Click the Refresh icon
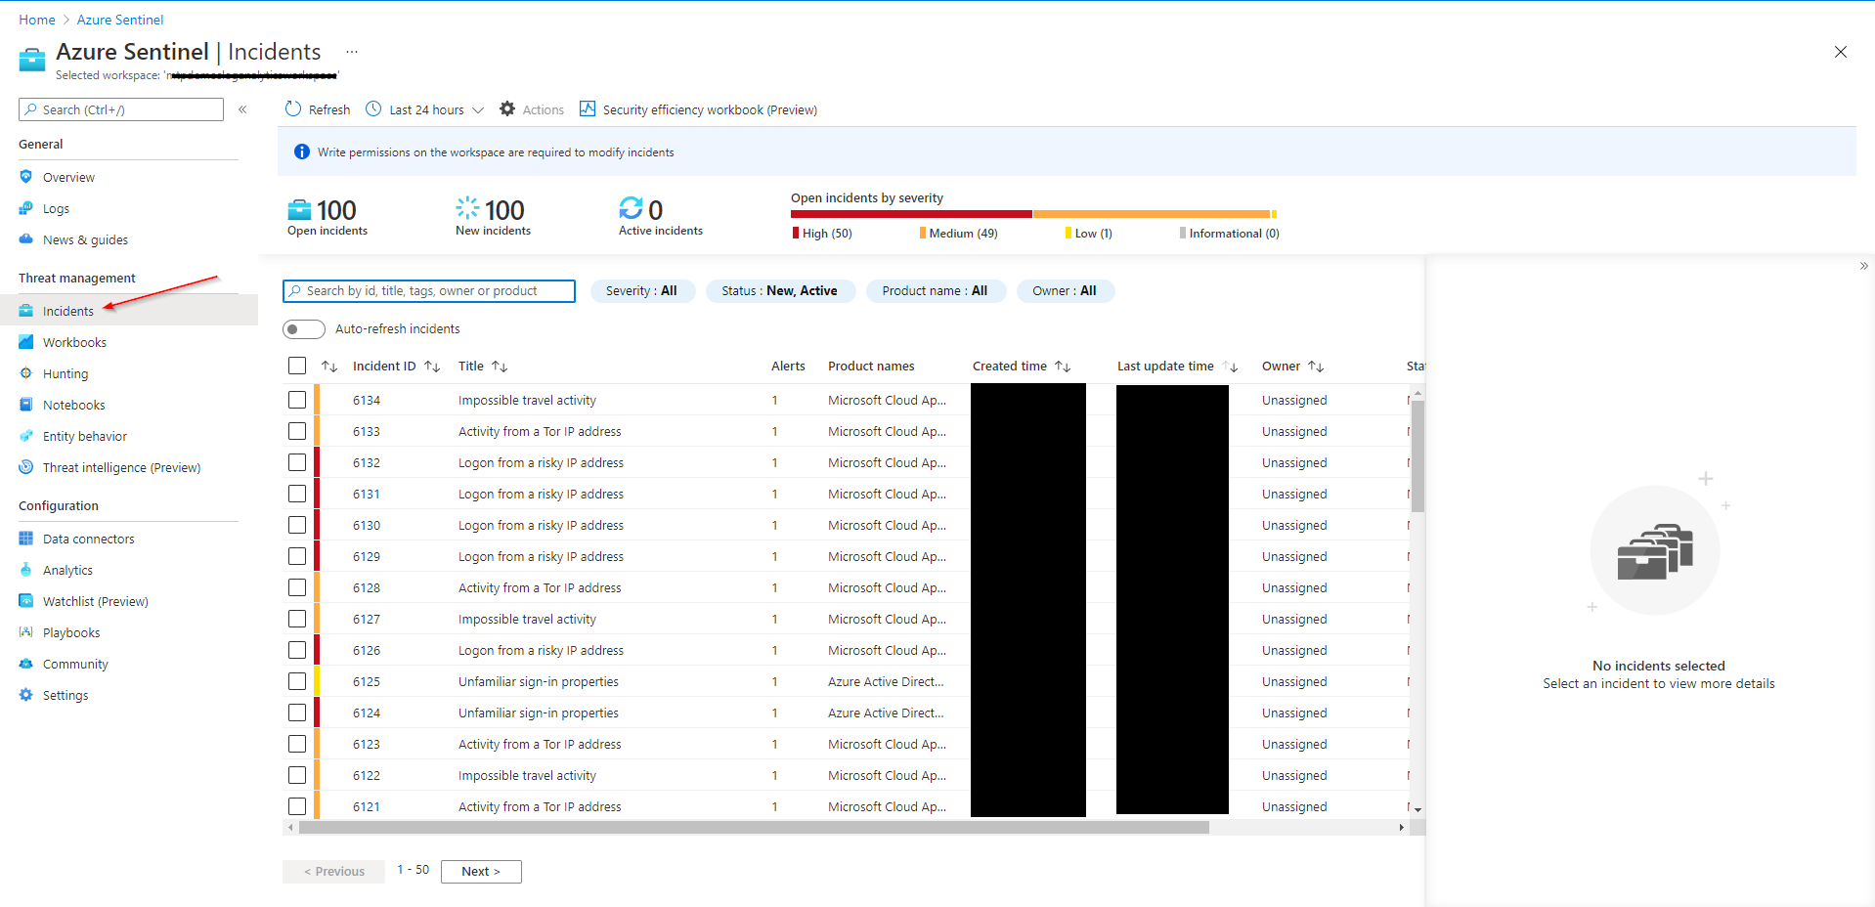The width and height of the screenshot is (1875, 907). [x=293, y=108]
